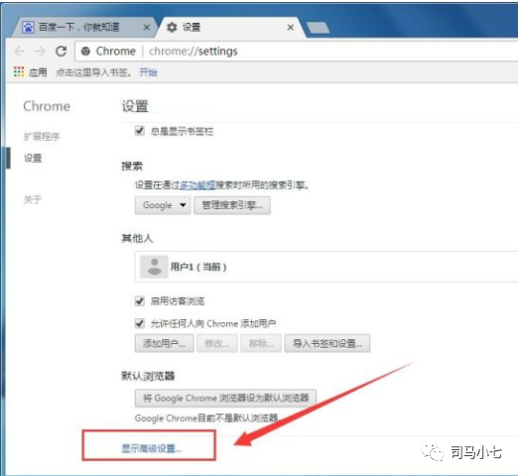The image size is (518, 476).
Task: Open the Google search engine dropdown
Action: point(163,205)
